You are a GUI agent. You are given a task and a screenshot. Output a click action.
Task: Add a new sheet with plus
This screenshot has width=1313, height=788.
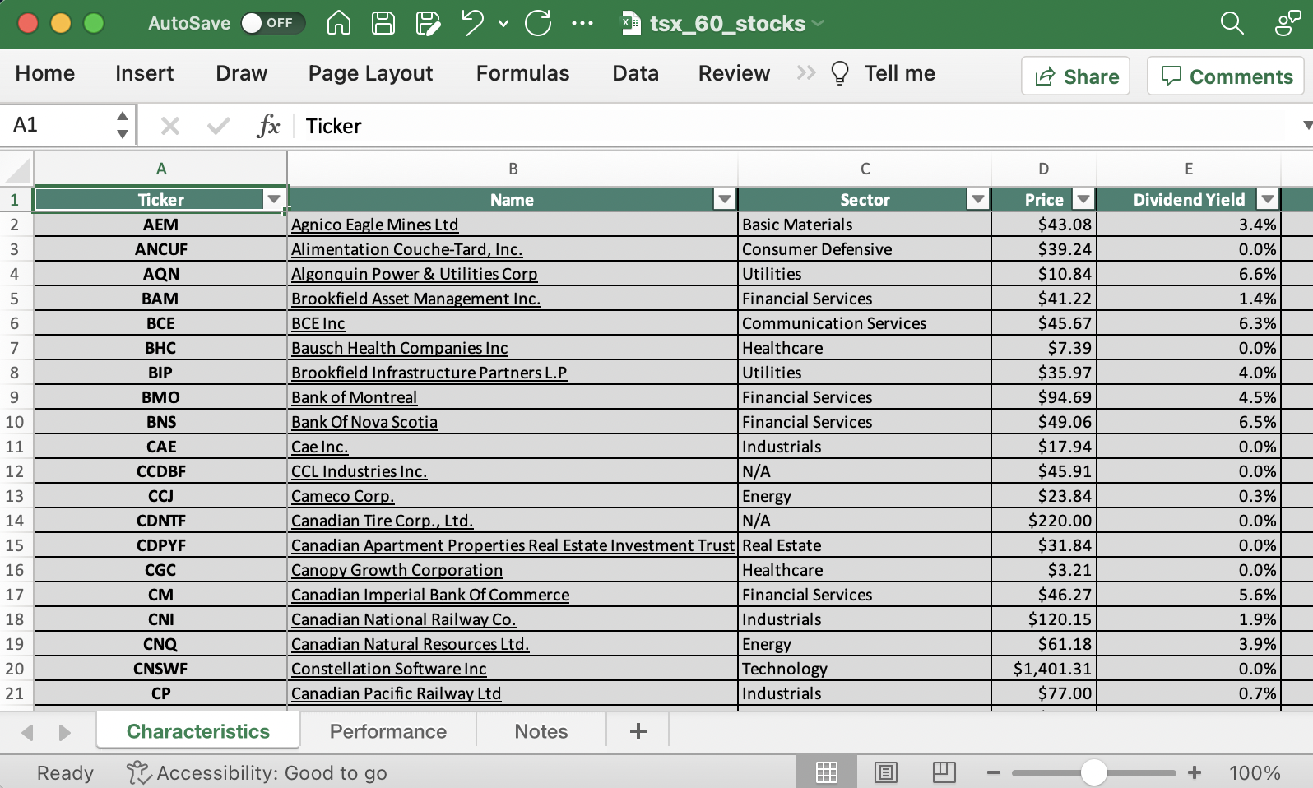[638, 731]
